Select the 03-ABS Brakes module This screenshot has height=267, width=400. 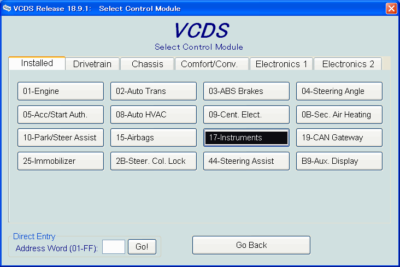click(x=246, y=91)
